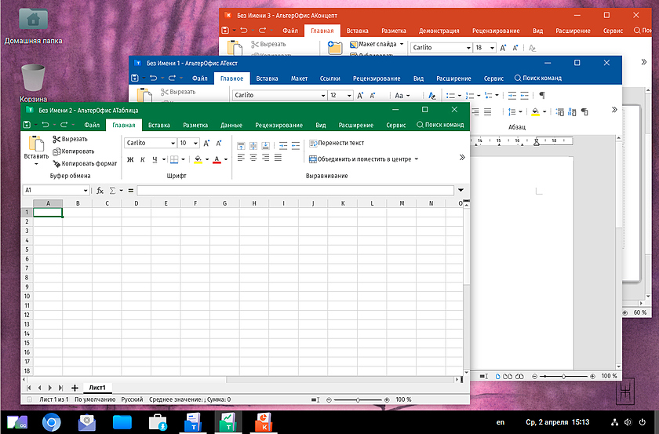Toggle italic (К) in the spreadsheet
659x434 pixels.
tap(142, 159)
